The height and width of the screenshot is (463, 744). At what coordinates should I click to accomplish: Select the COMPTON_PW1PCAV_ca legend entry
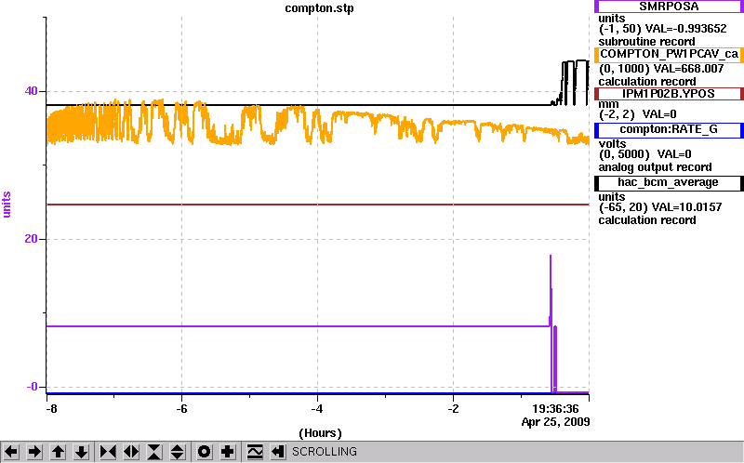(669, 55)
